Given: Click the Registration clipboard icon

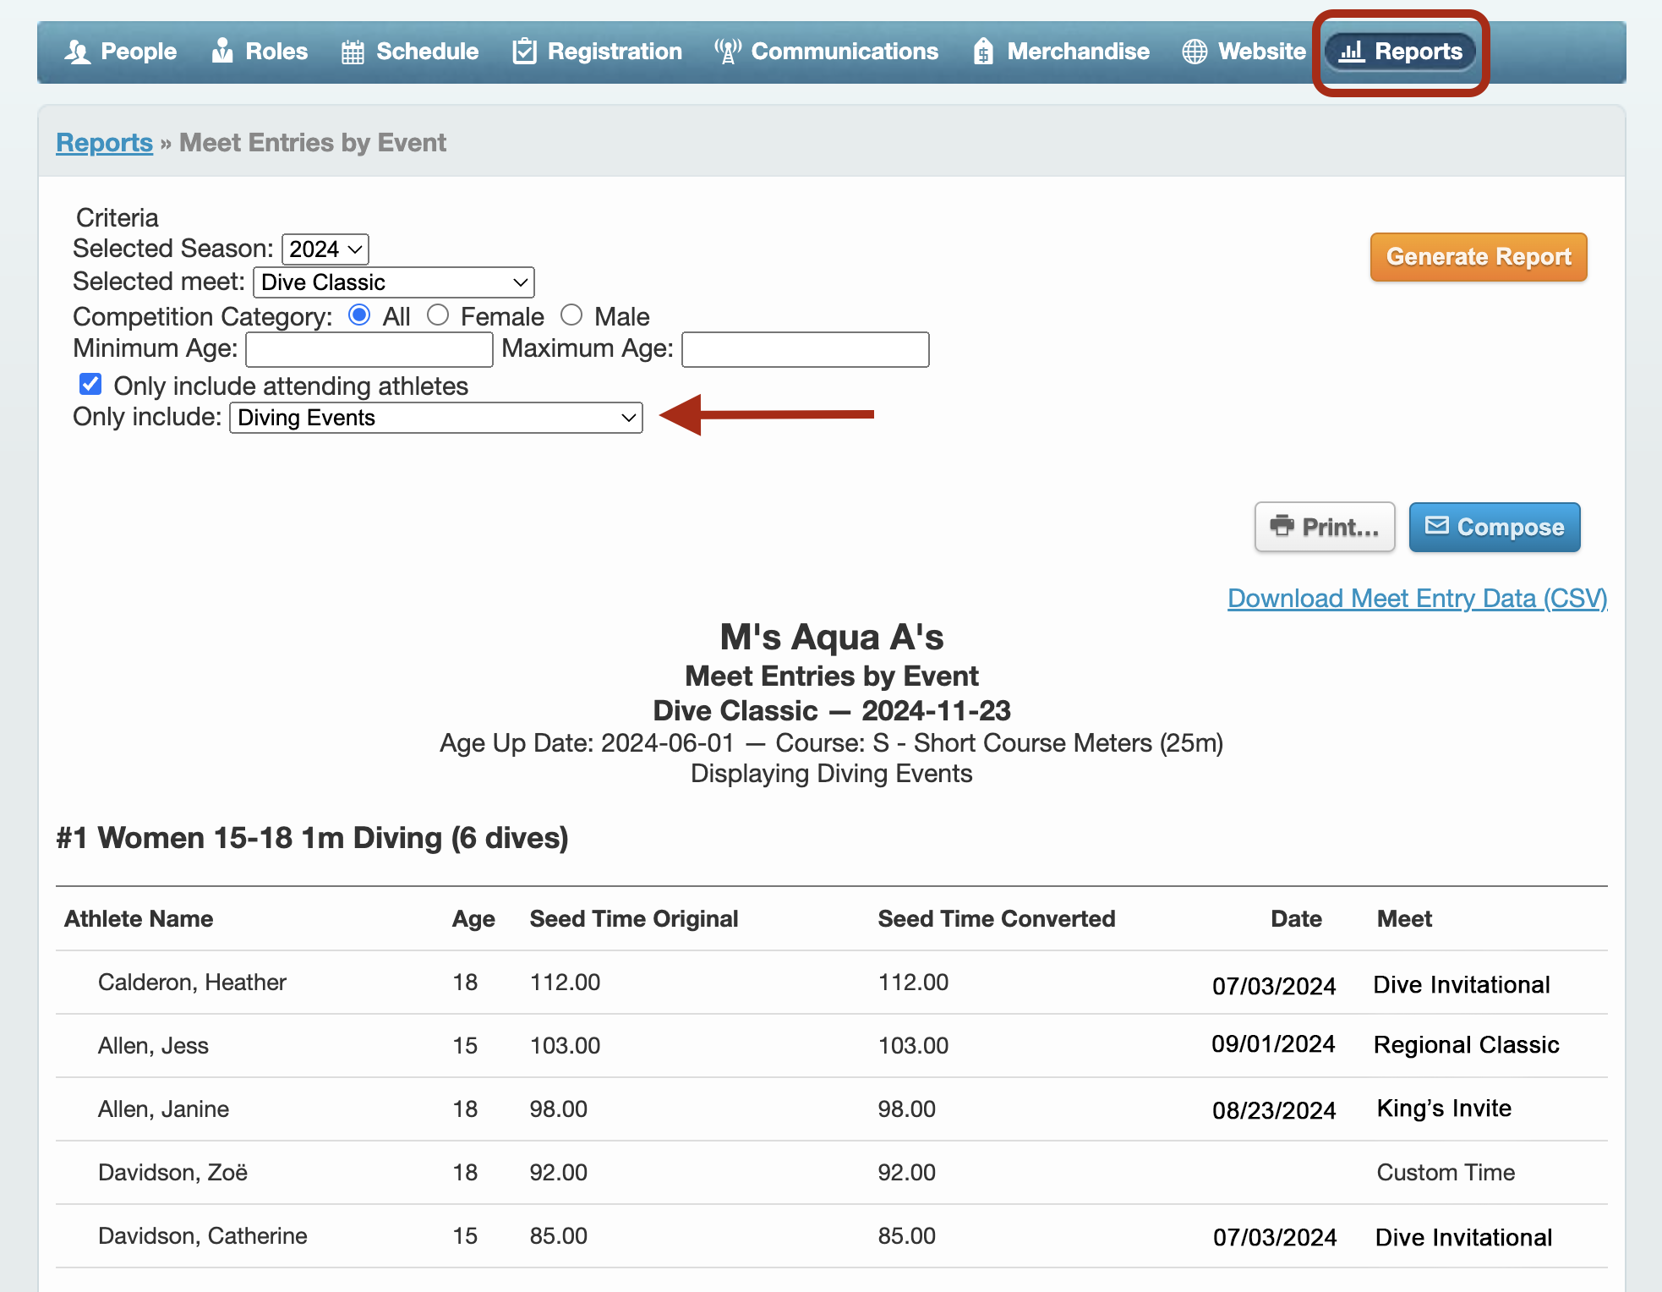Looking at the screenshot, I should click(x=524, y=51).
